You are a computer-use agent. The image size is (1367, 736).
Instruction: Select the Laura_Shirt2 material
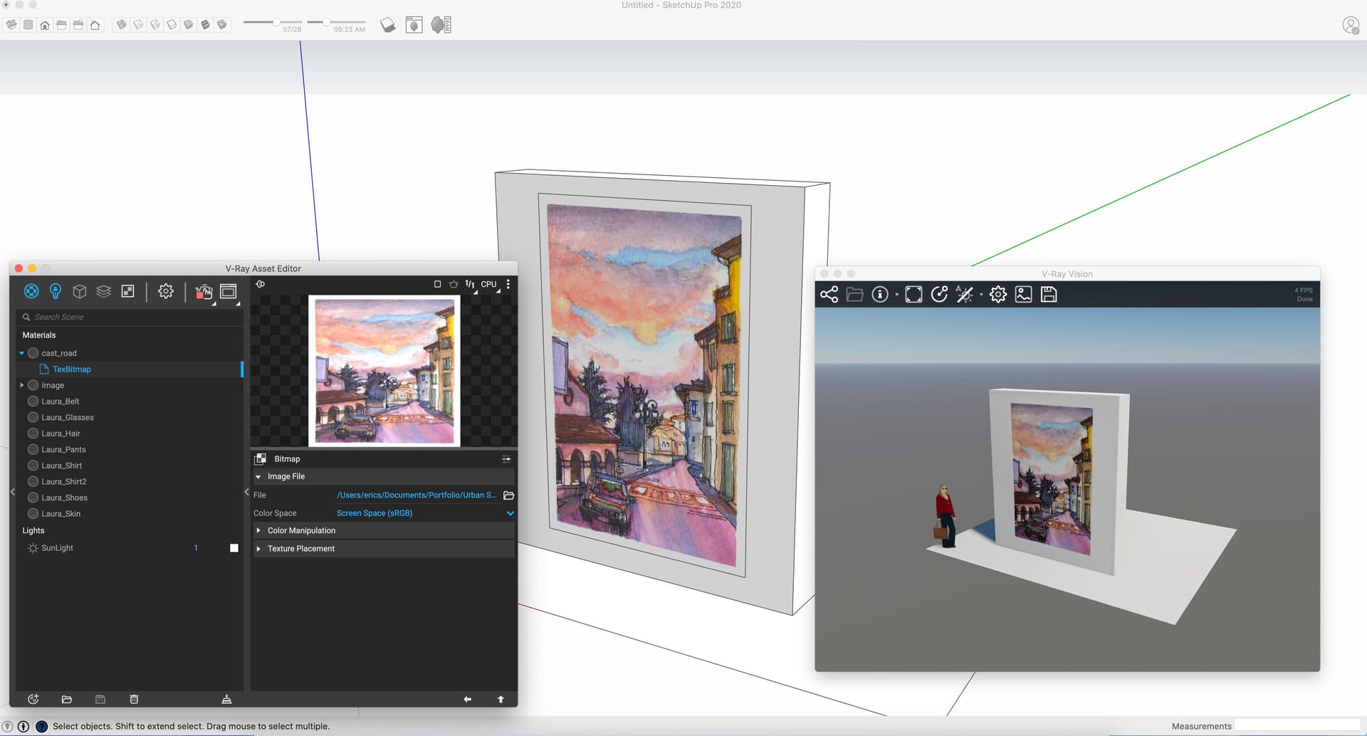pos(64,482)
